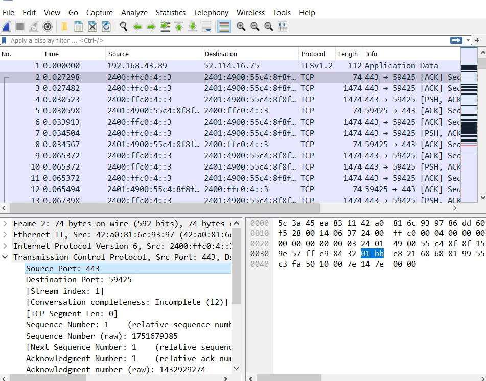Open the Statistics menu

click(x=171, y=13)
